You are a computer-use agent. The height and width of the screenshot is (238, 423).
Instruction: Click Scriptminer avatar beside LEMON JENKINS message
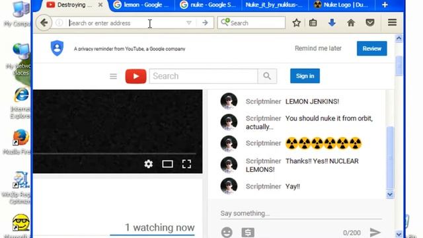(229, 101)
